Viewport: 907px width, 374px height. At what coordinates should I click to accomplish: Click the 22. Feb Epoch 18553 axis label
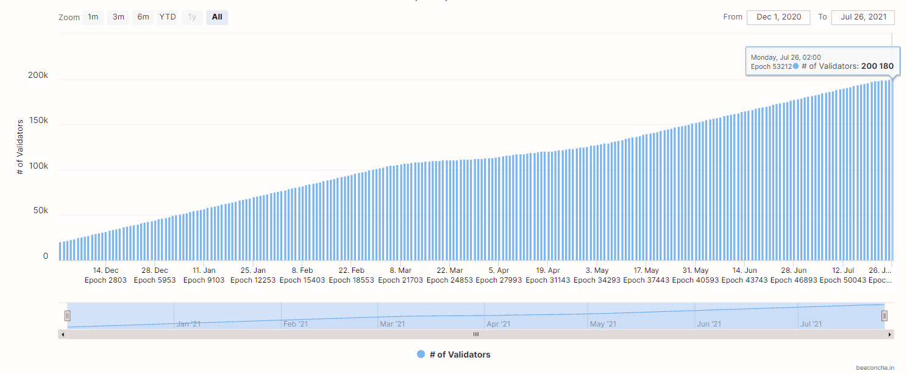pyautogui.click(x=351, y=275)
